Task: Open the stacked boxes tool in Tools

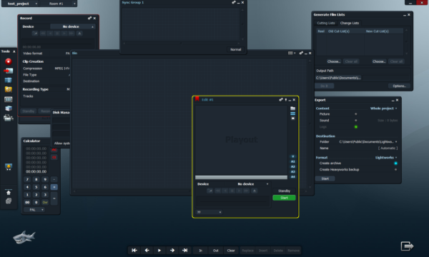Action: 9,109
